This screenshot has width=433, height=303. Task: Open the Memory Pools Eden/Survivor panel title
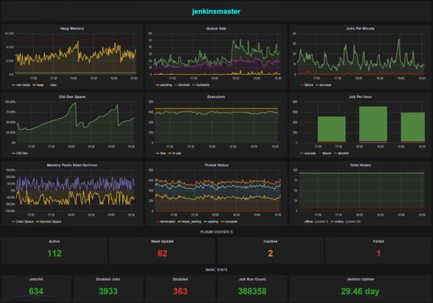[x=72, y=166]
